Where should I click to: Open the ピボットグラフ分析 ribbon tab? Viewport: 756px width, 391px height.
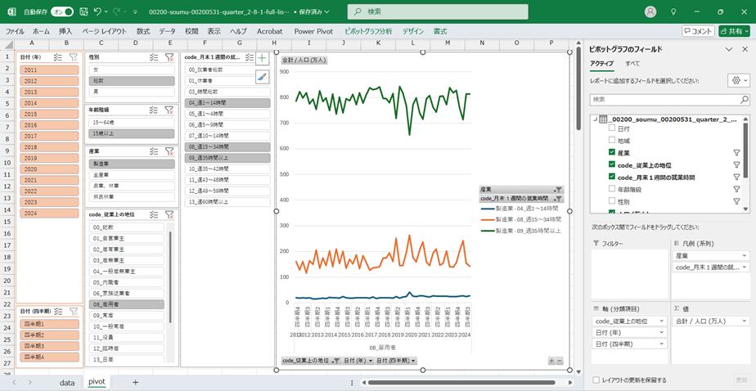(367, 31)
